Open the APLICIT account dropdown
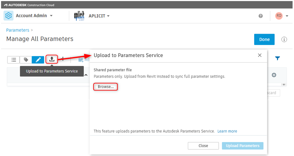Screen dimensions: 294x156 [108, 16]
